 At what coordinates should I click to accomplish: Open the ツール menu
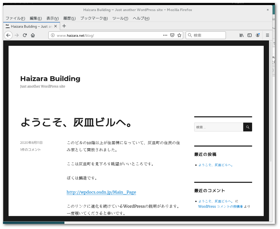pyautogui.click(x=120, y=18)
